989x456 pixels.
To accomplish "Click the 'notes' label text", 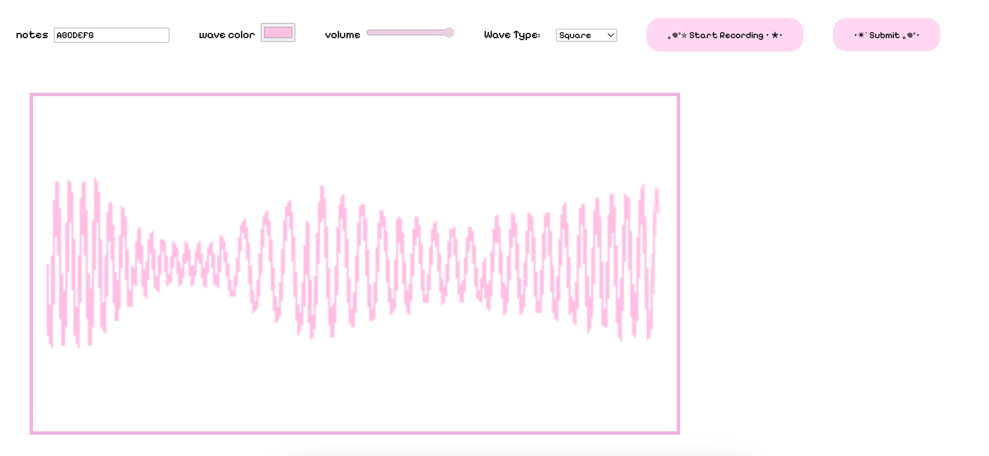I will point(32,35).
